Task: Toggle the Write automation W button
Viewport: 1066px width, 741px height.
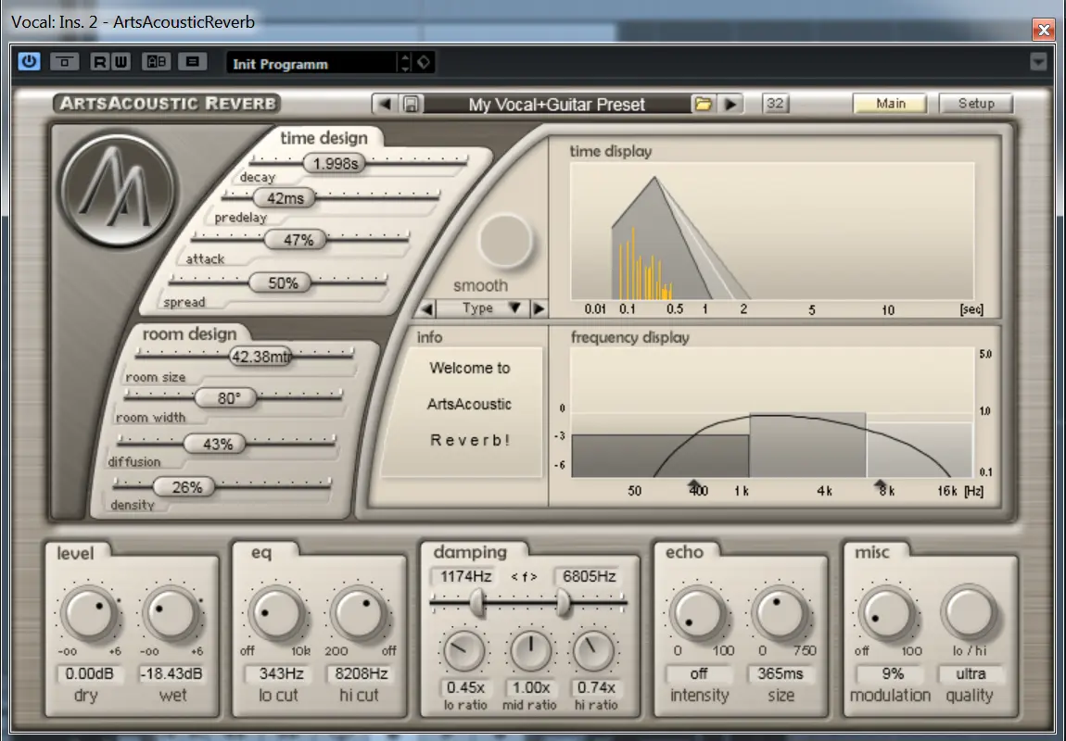Action: [x=121, y=62]
